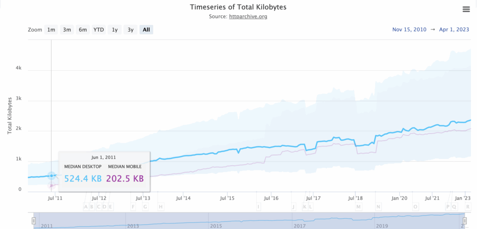Select the 3y zoom range
Screen dimensions: 477x229
point(130,30)
